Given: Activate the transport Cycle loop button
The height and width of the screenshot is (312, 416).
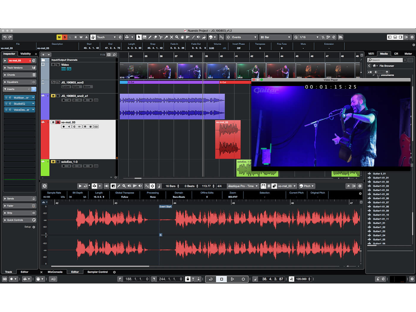Looking at the screenshot, I should (211, 279).
